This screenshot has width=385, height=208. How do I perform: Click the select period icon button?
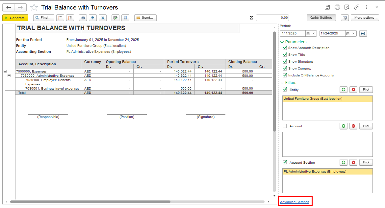pos(363,33)
